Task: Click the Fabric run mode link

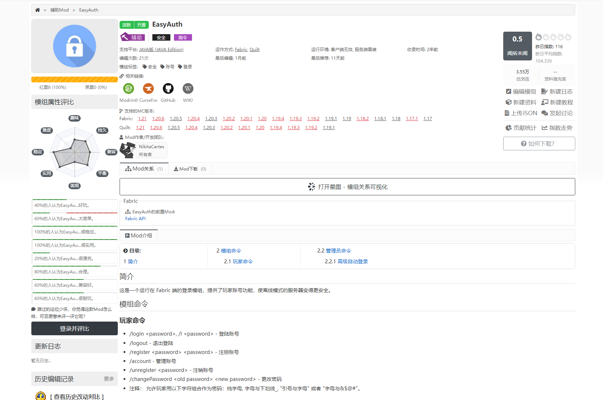Action: click(x=241, y=50)
